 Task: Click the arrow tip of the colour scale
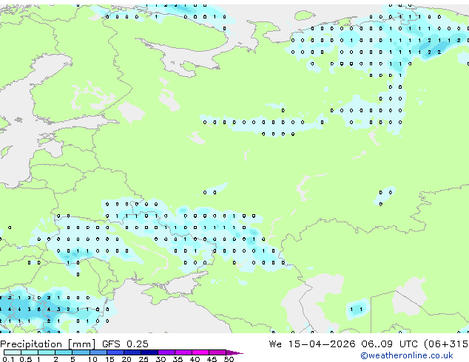(x=234, y=352)
